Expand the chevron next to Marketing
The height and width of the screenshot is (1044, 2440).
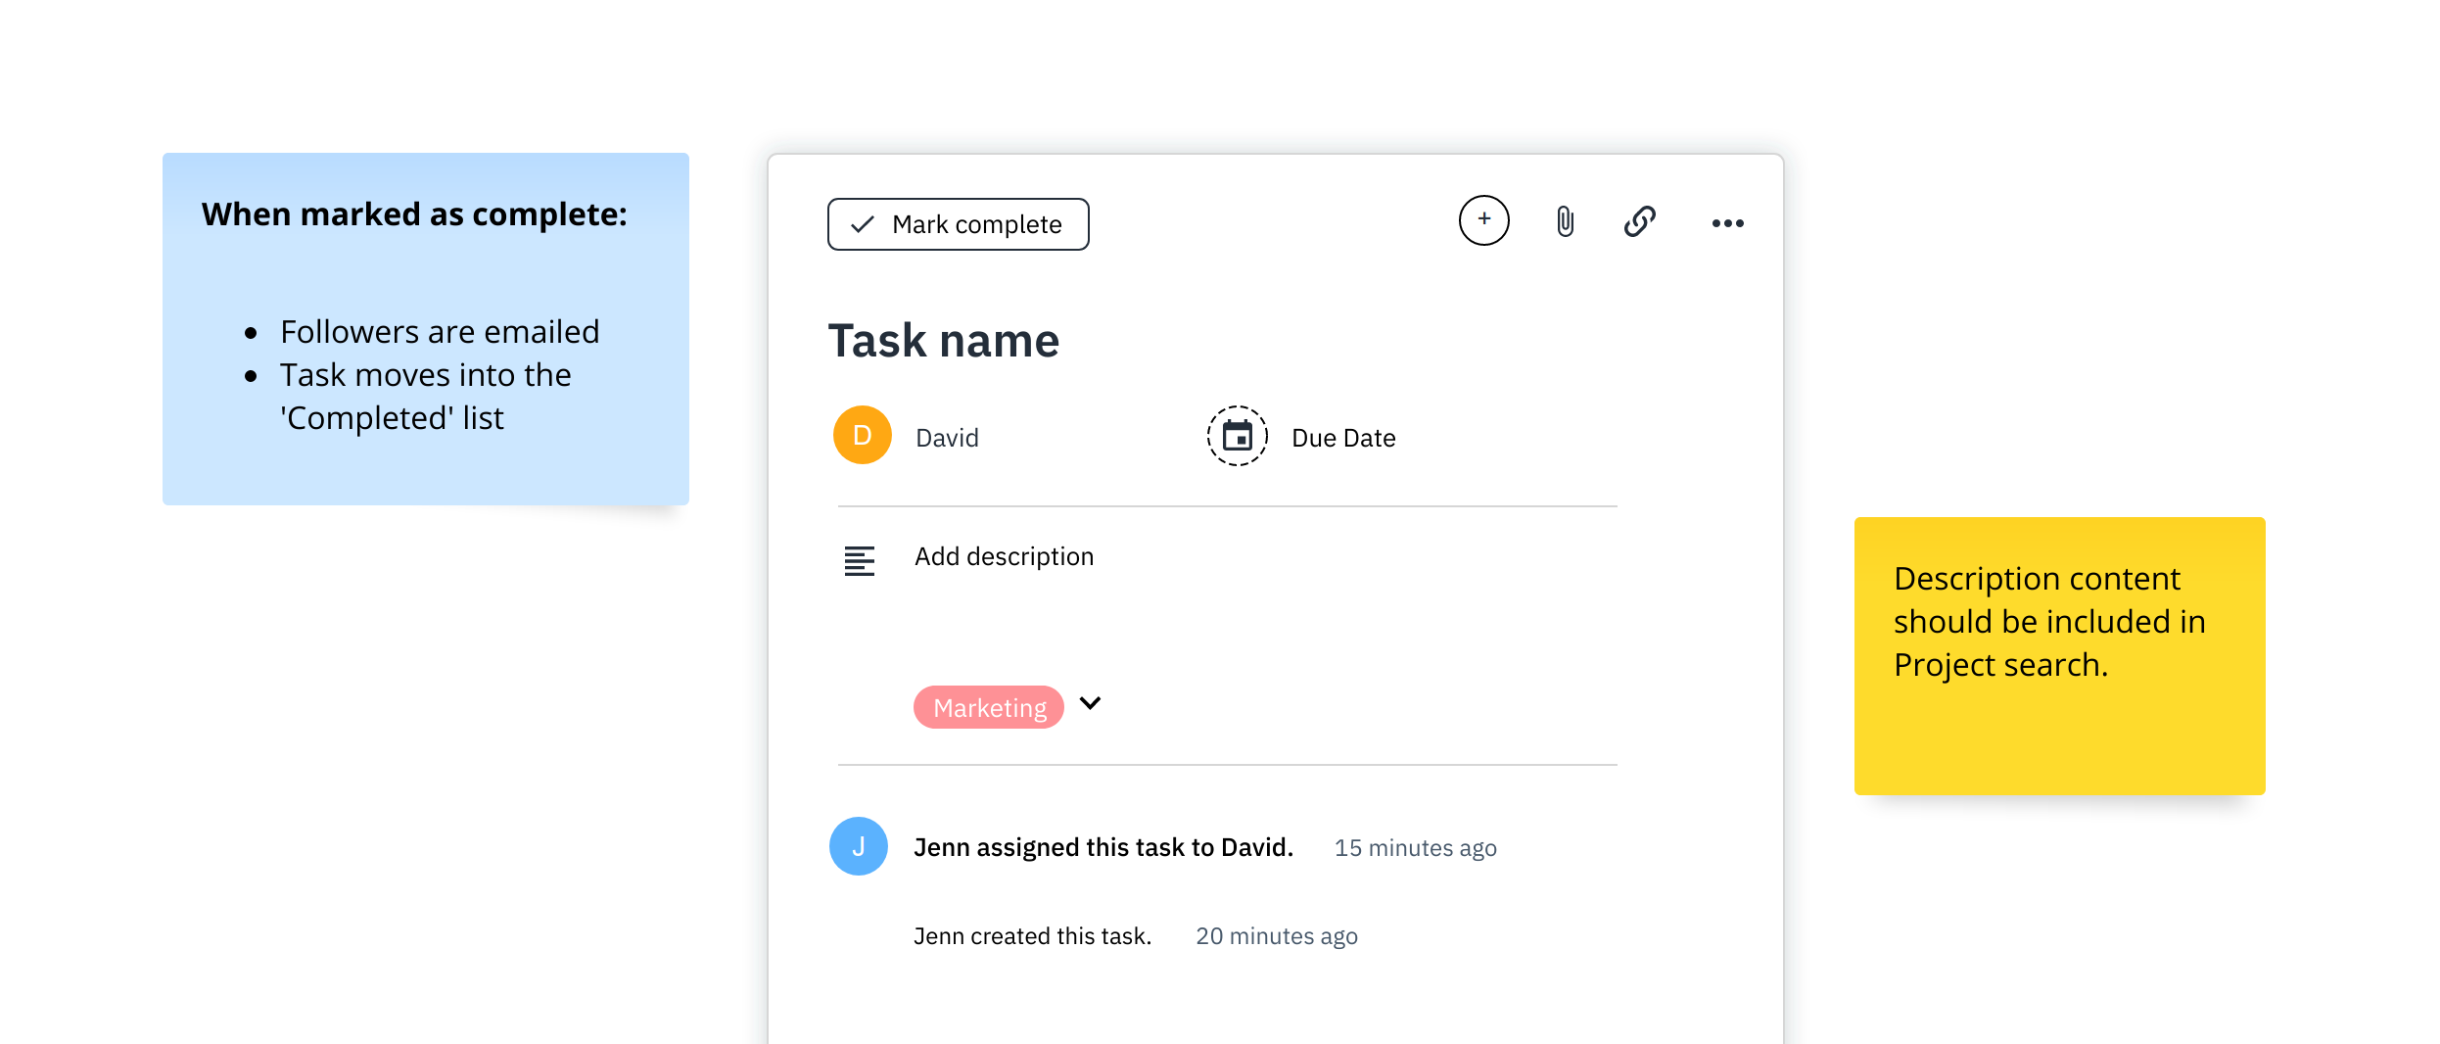(x=1090, y=703)
